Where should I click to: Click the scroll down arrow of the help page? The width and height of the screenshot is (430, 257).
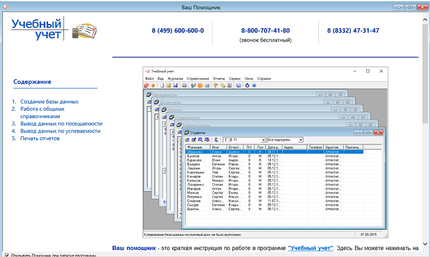(425, 244)
